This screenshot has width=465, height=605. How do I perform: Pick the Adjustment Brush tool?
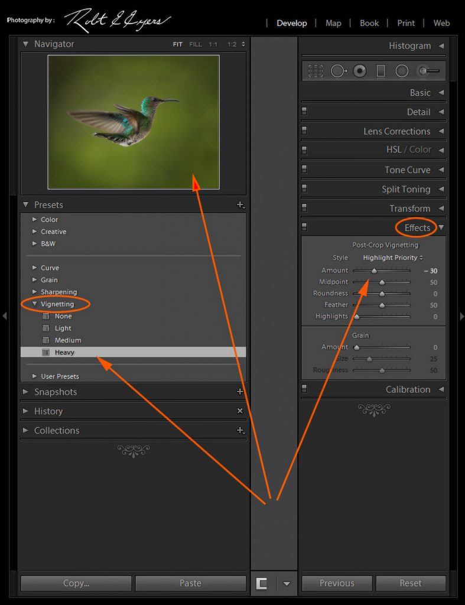pyautogui.click(x=429, y=71)
